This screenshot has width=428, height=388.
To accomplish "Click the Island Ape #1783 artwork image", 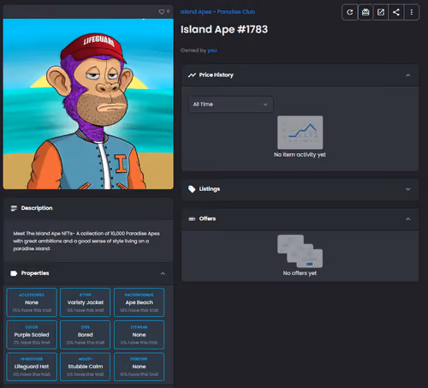I will [88, 104].
